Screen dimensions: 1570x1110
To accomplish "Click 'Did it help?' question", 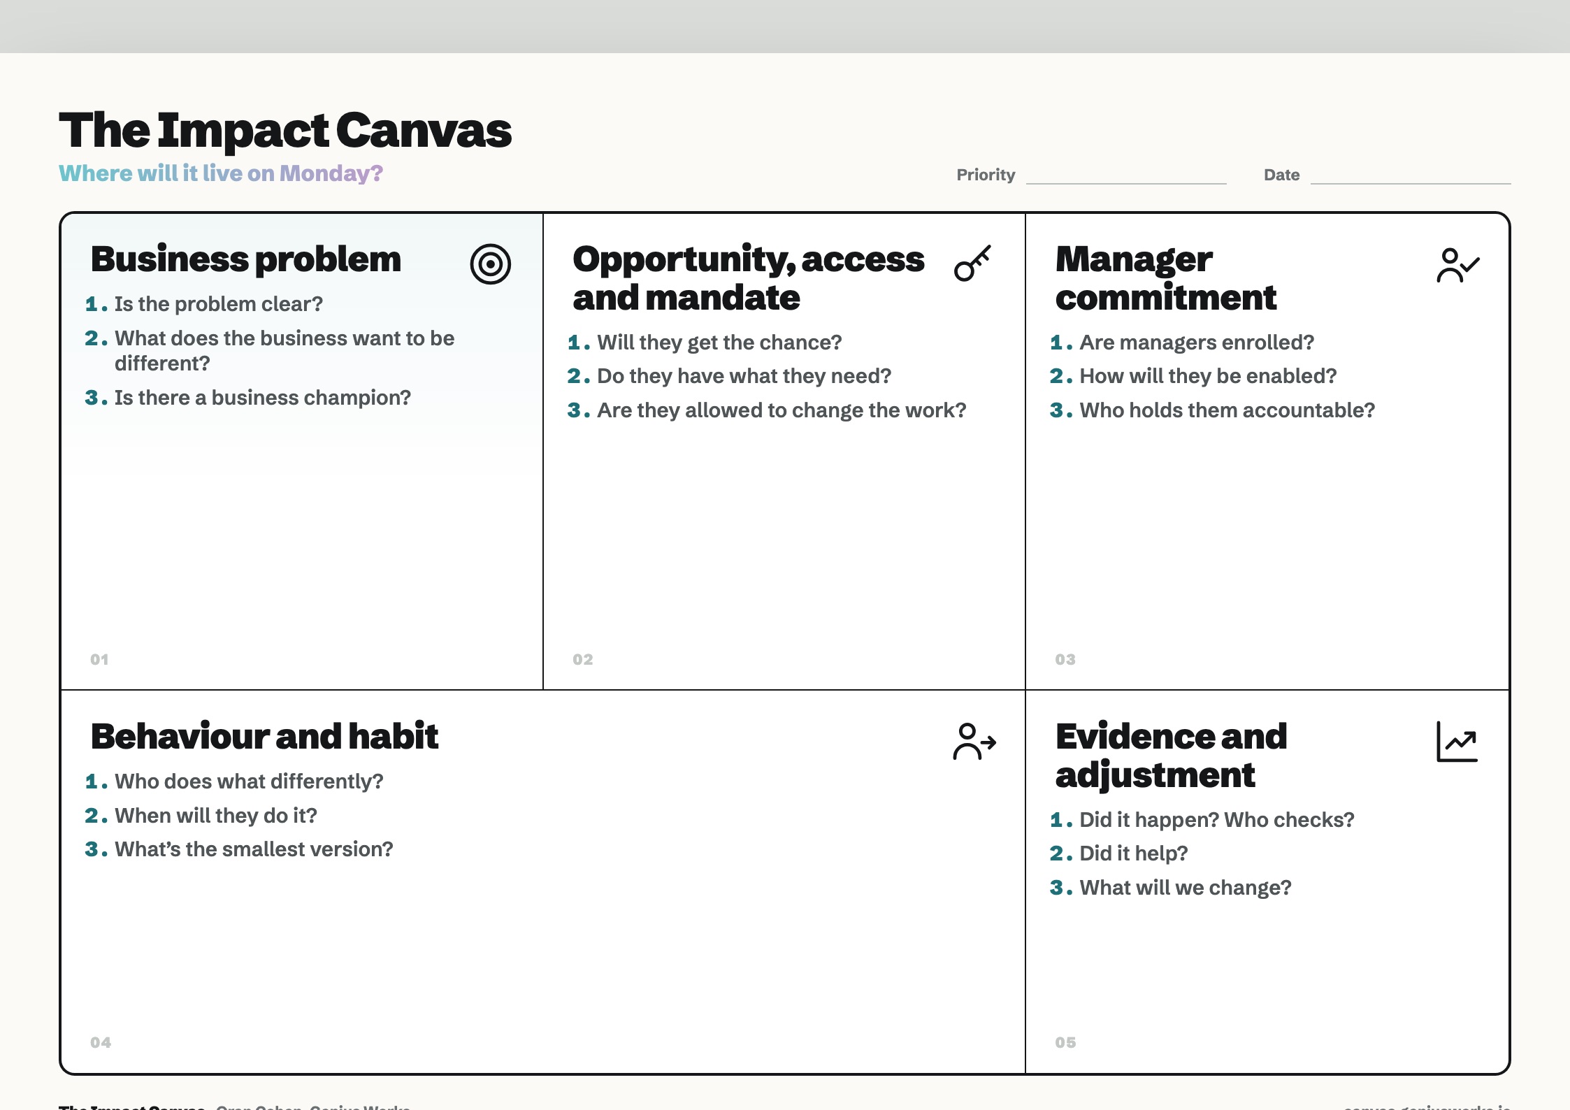I will 1134,853.
